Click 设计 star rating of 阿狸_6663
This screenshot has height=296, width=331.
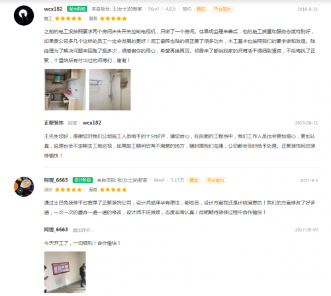68,189
